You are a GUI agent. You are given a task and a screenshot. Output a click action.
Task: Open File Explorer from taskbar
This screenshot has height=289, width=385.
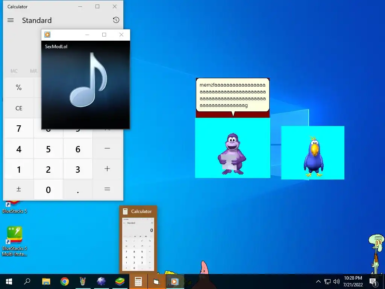tap(46, 281)
